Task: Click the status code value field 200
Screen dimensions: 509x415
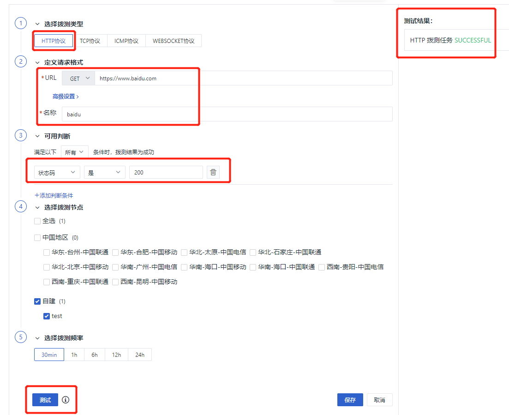Action: coord(166,173)
